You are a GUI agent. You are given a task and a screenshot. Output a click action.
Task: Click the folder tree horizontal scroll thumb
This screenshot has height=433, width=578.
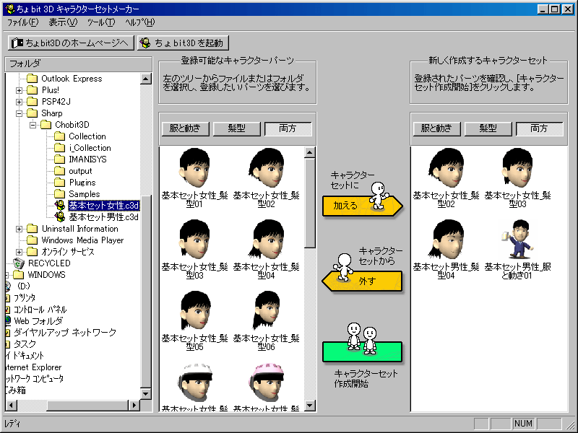87,406
